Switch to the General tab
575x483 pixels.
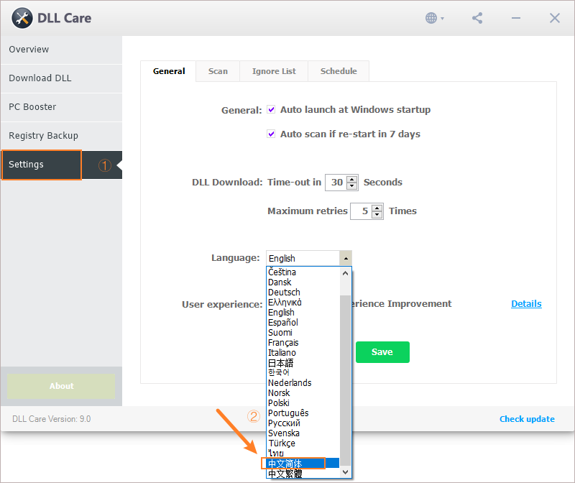pos(169,71)
